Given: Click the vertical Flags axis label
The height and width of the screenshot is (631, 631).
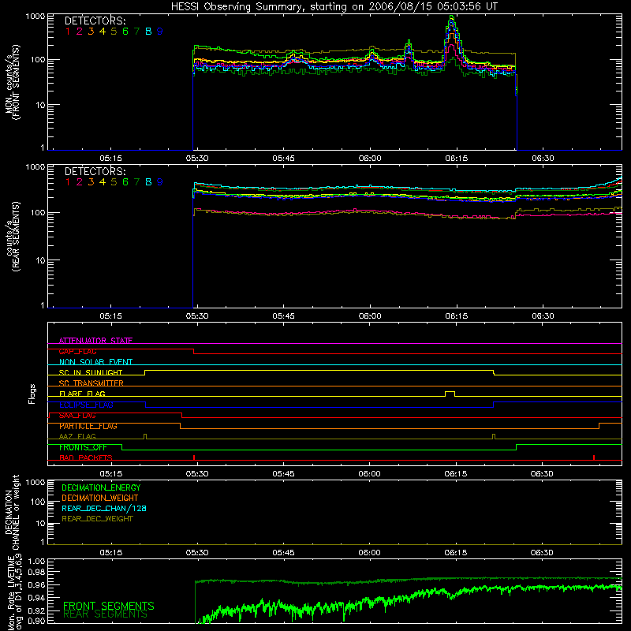Looking at the screenshot, I should 32,394.
